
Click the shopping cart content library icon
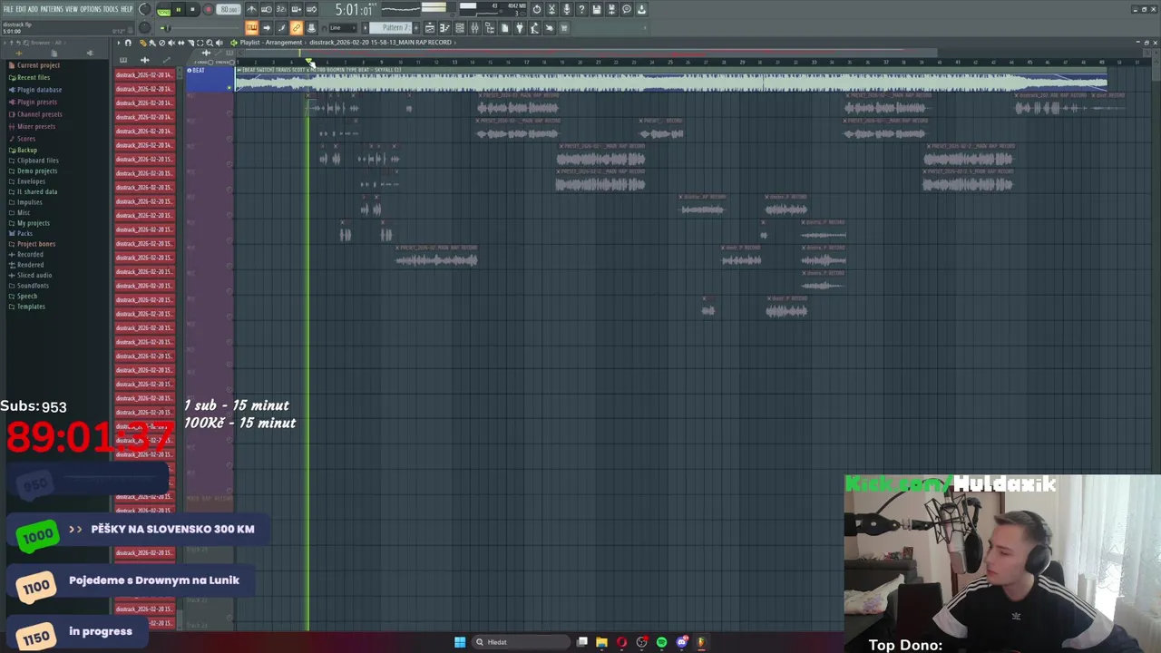pyautogui.click(x=564, y=28)
